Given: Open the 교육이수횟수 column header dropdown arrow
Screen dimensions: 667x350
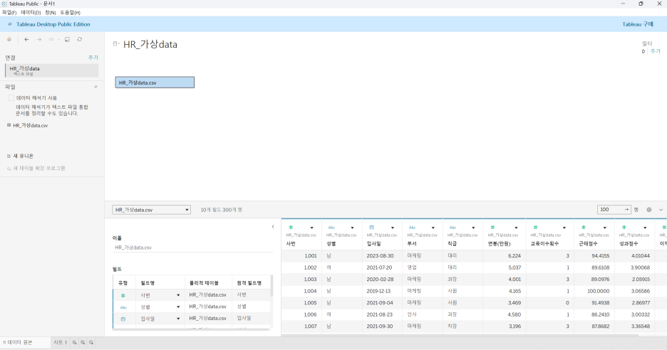Looking at the screenshot, I should [x=564, y=228].
